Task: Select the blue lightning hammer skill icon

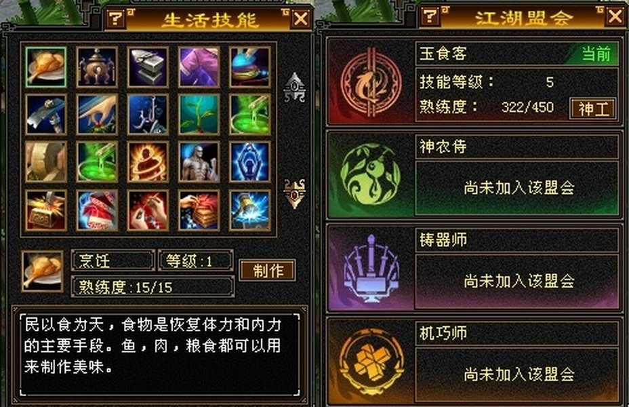Action: pyautogui.click(x=250, y=210)
